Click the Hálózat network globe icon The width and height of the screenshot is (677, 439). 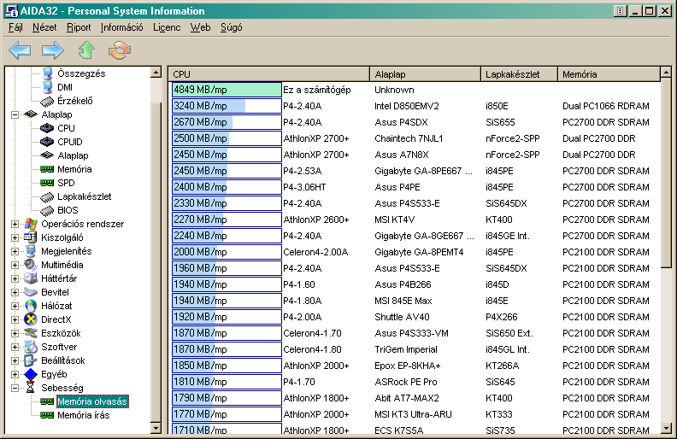[31, 306]
